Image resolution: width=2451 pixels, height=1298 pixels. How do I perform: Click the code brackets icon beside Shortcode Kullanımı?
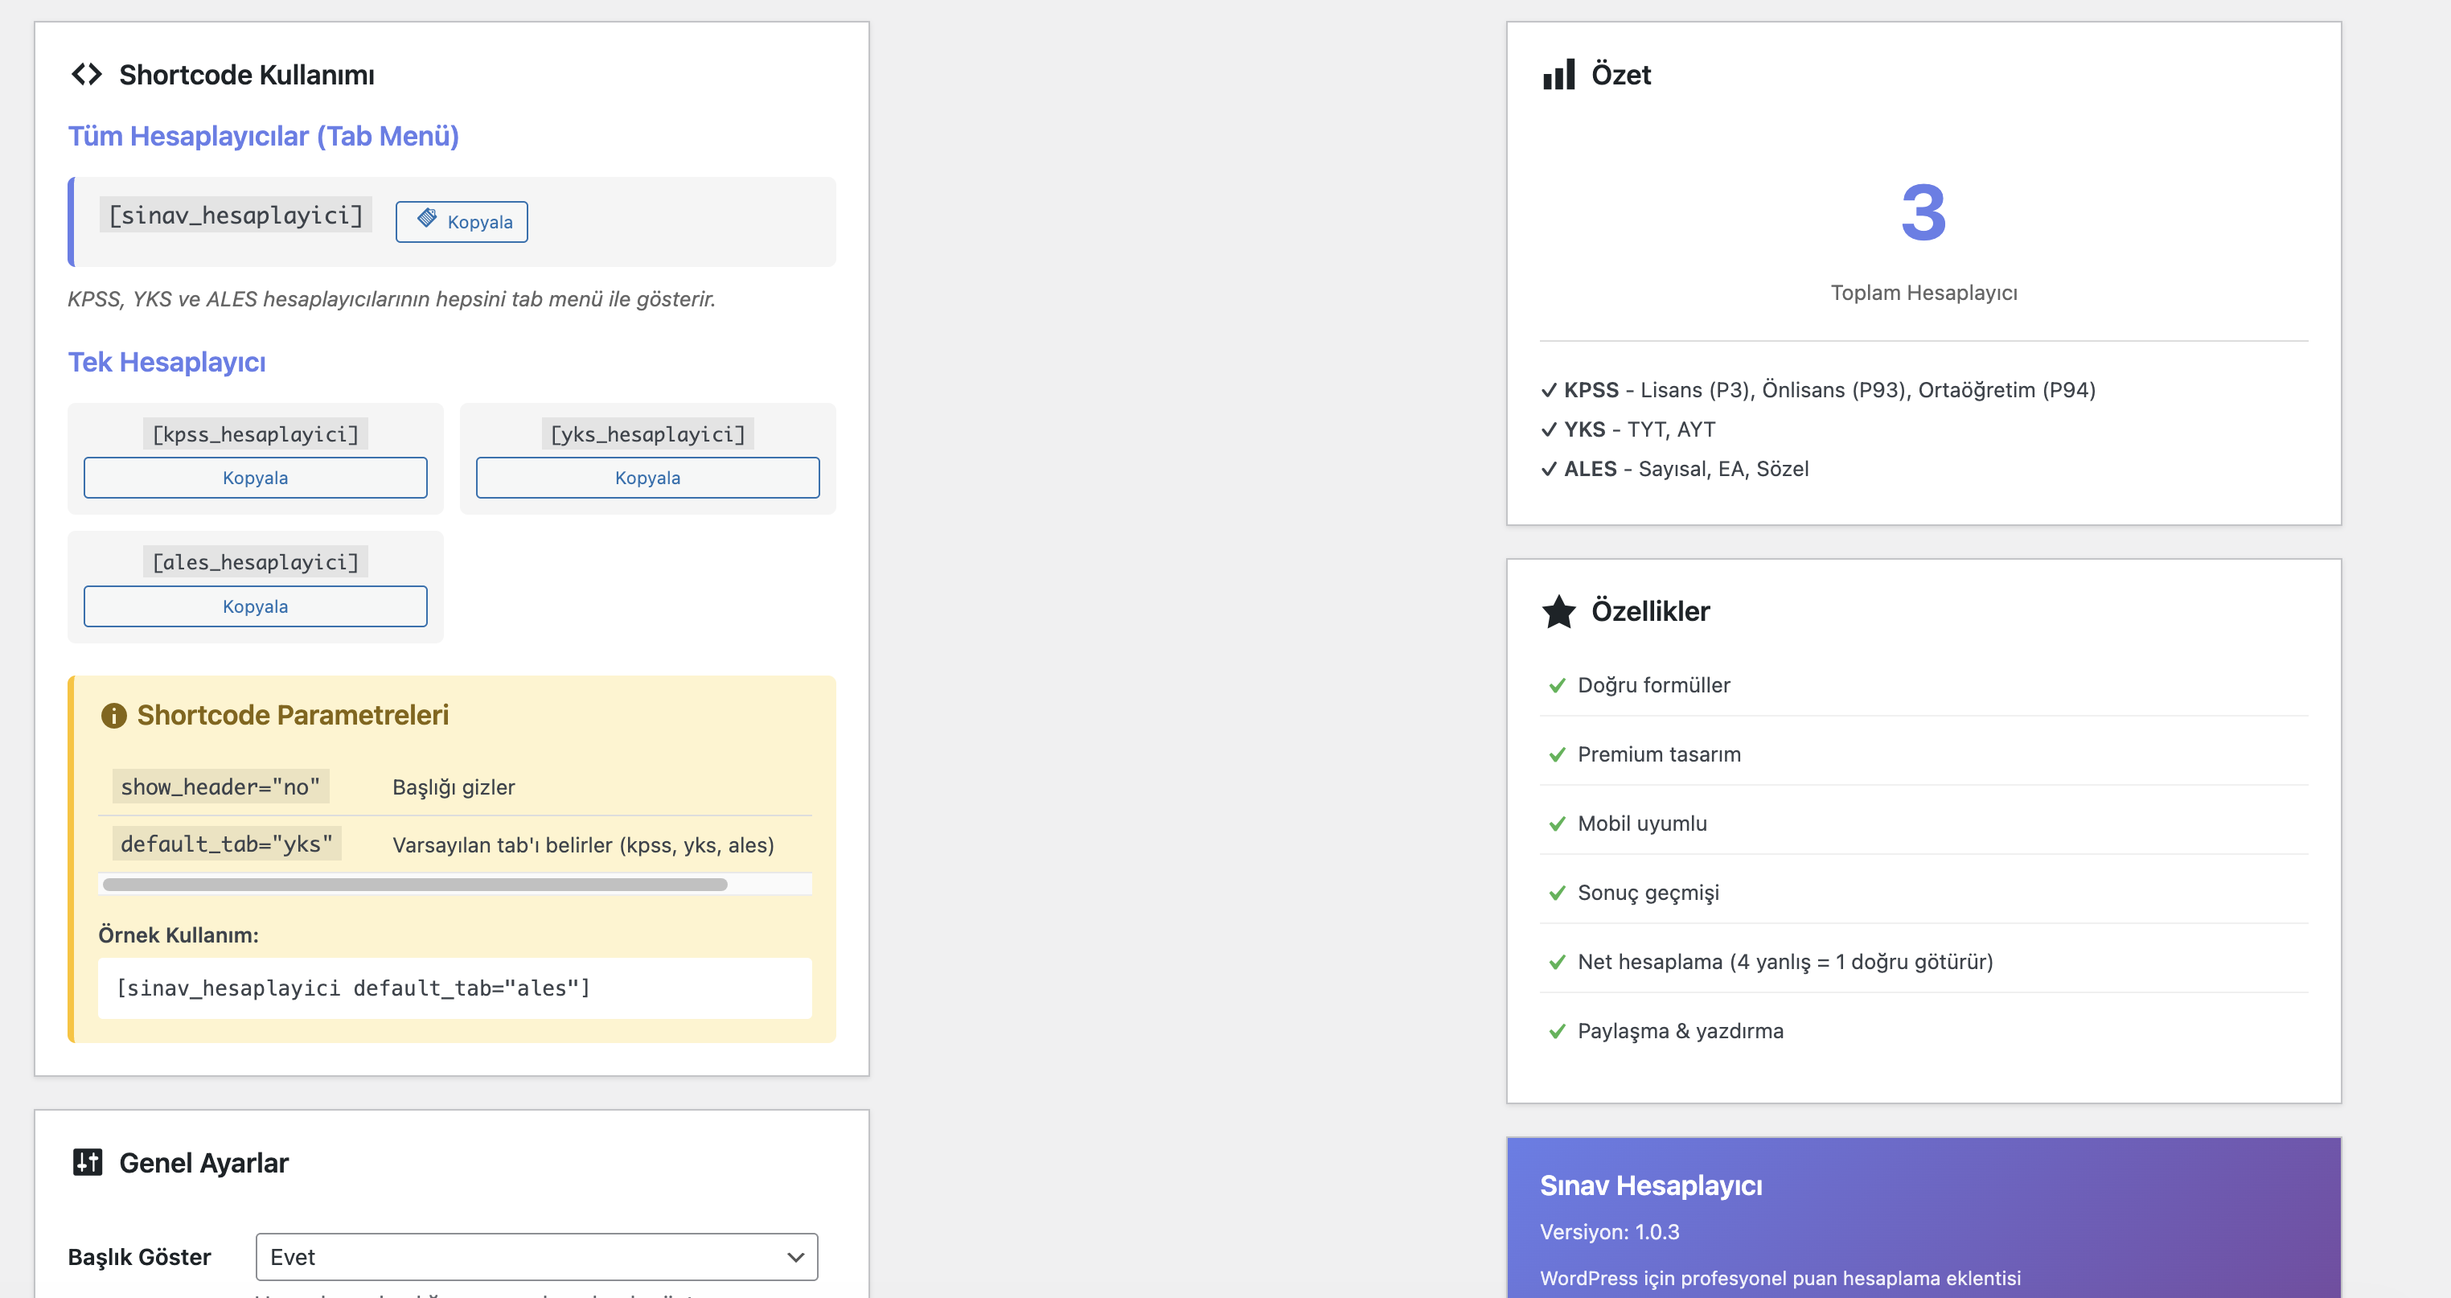point(87,74)
